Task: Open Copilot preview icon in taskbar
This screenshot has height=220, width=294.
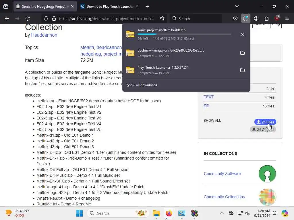Action: click(x=285, y=213)
